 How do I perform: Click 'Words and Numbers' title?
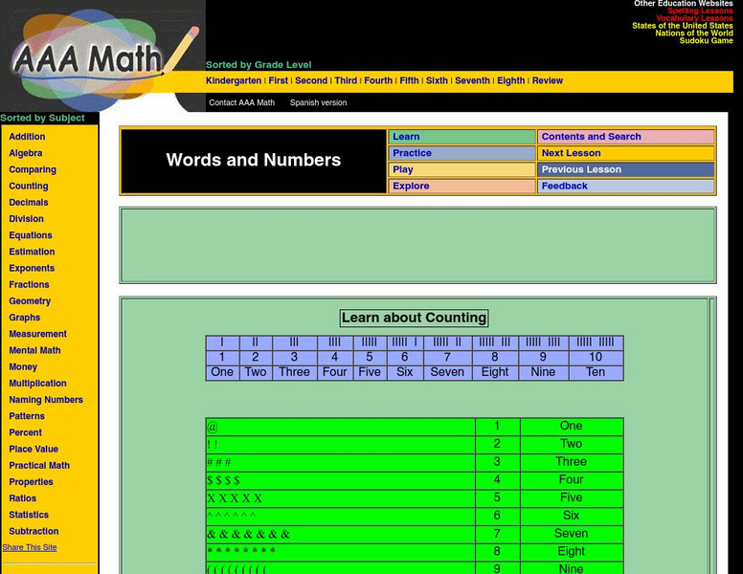coord(254,160)
